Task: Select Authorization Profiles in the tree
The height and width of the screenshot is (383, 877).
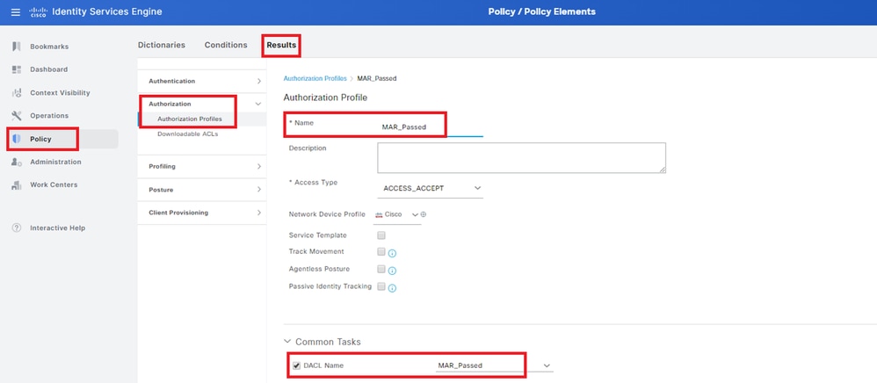Action: pyautogui.click(x=190, y=119)
